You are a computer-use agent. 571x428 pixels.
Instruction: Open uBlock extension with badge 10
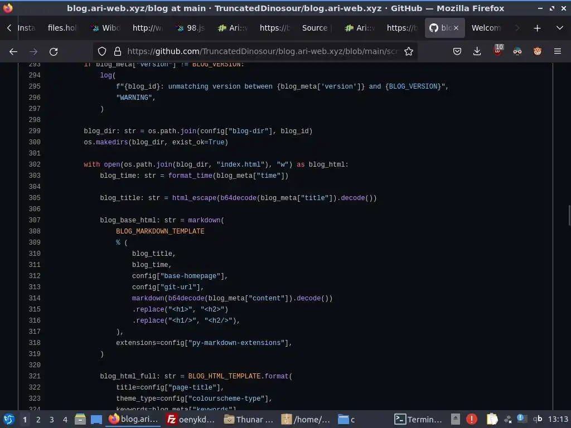[x=498, y=51]
